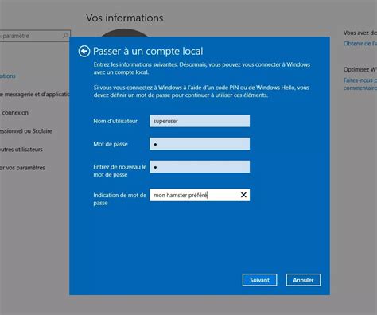The height and width of the screenshot is (315, 377).
Task: Click the Entrez de nouveau le mot de passe label
Action: (119, 171)
